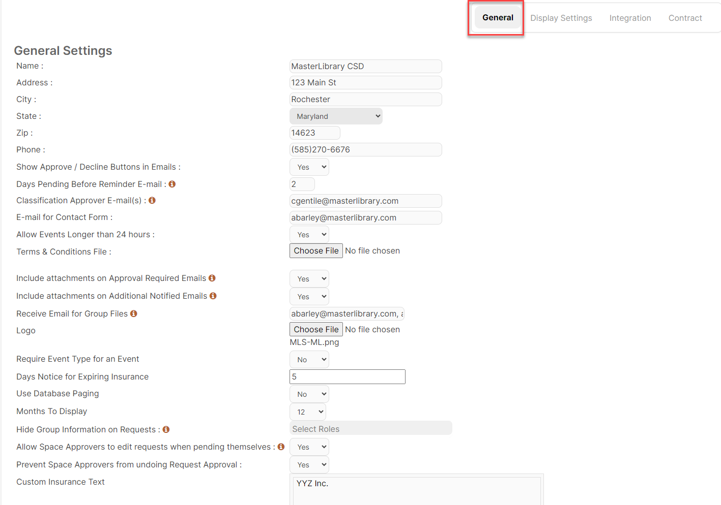This screenshot has width=721, height=505.
Task: Click Choose File to upload a new Logo
Action: (x=315, y=329)
